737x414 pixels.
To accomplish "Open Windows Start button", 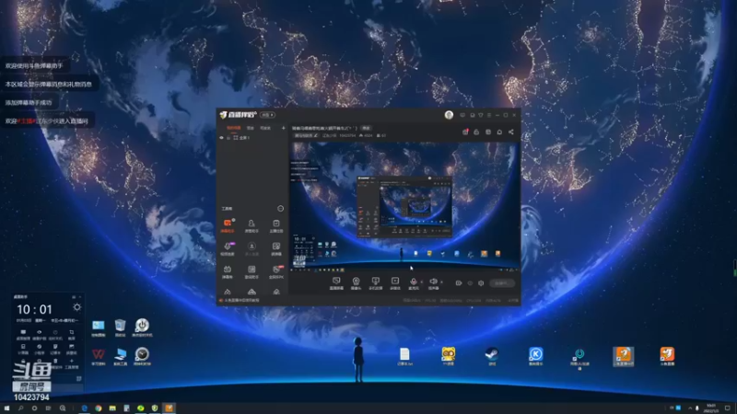I will 6,408.
